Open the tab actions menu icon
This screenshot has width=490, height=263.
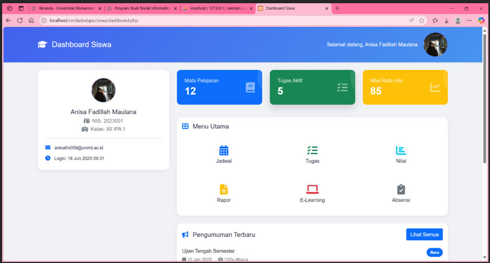21,9
